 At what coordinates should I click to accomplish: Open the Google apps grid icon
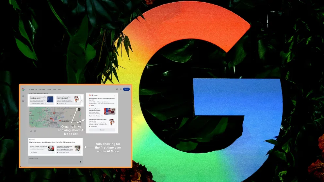(x=121, y=89)
